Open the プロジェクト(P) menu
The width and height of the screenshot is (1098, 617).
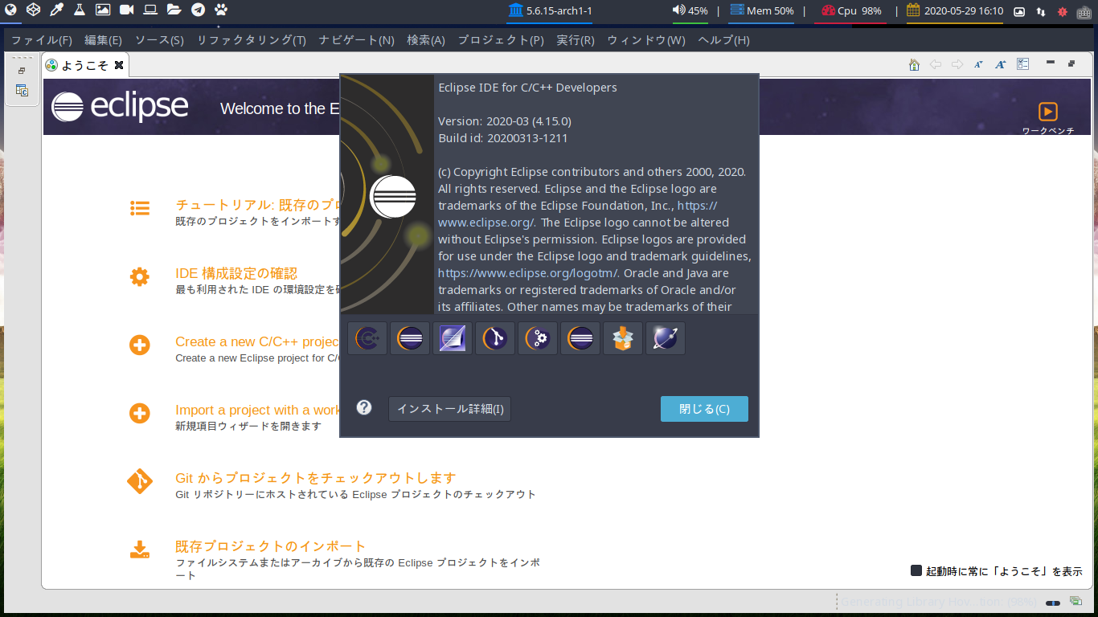click(501, 40)
